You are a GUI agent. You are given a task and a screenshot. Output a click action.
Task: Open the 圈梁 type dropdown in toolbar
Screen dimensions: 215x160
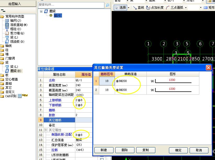pos(165,1)
